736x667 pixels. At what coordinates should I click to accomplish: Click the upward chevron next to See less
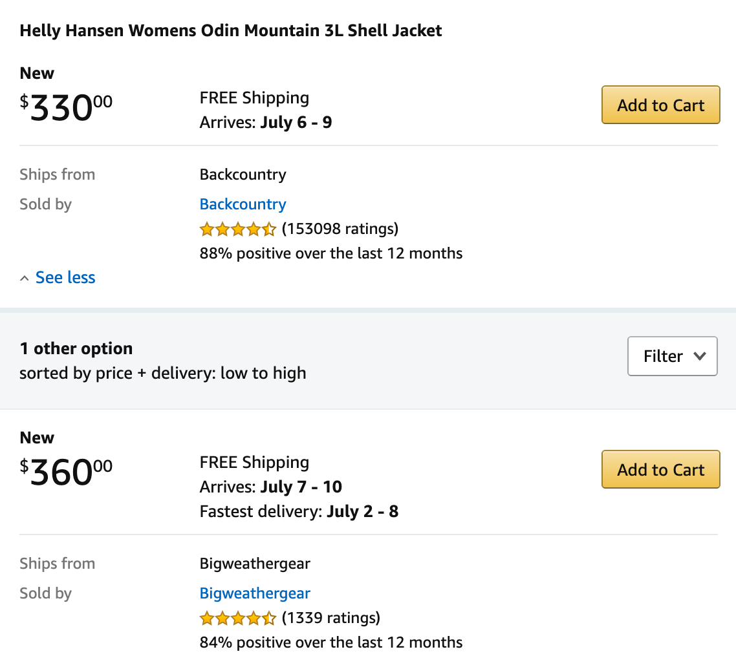click(x=24, y=277)
